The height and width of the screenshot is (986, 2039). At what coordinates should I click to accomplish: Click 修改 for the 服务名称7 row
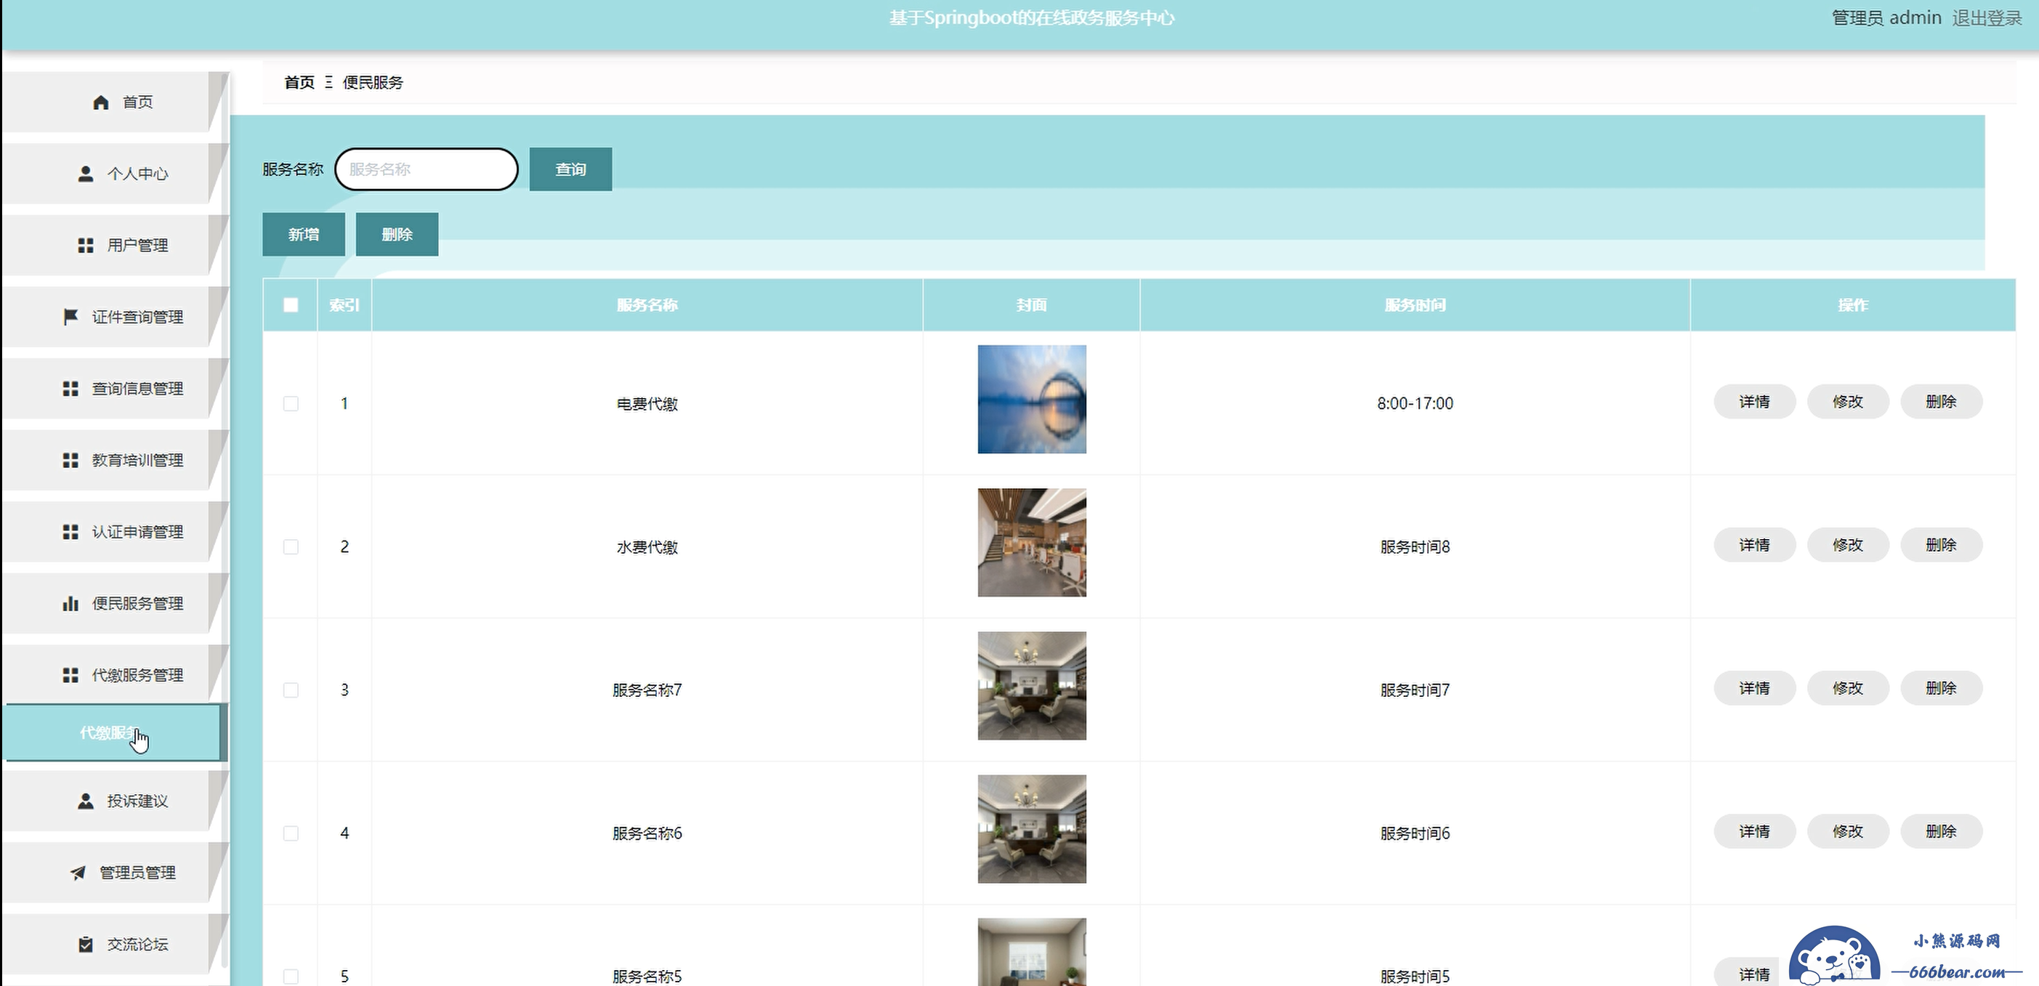tap(1847, 689)
